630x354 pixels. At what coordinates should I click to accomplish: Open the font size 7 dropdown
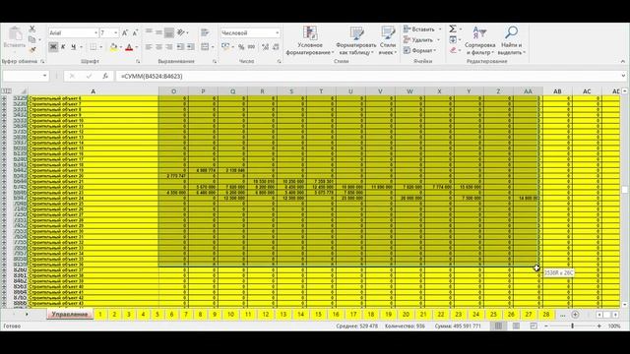[116, 32]
